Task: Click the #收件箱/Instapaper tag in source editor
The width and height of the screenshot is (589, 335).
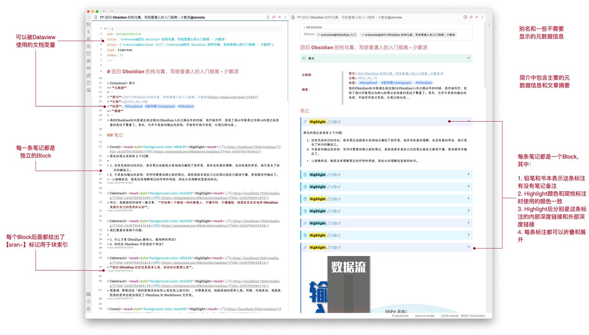Action: [160, 106]
